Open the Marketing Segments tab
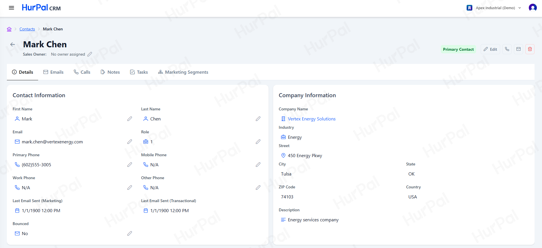 [183, 72]
